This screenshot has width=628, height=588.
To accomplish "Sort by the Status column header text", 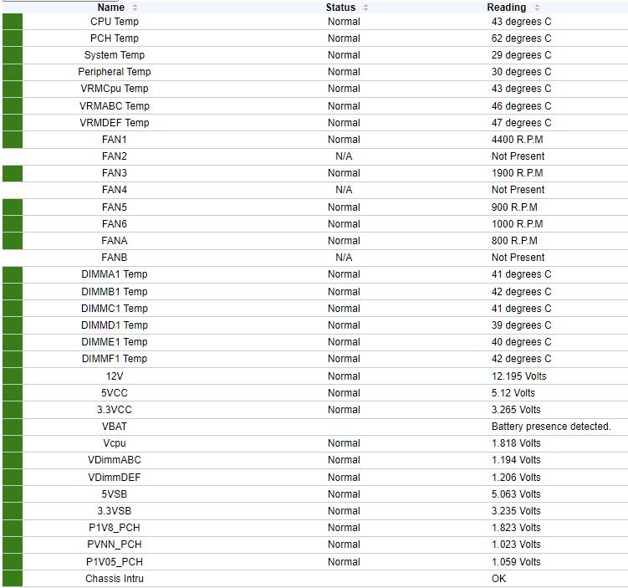I will click(x=340, y=8).
